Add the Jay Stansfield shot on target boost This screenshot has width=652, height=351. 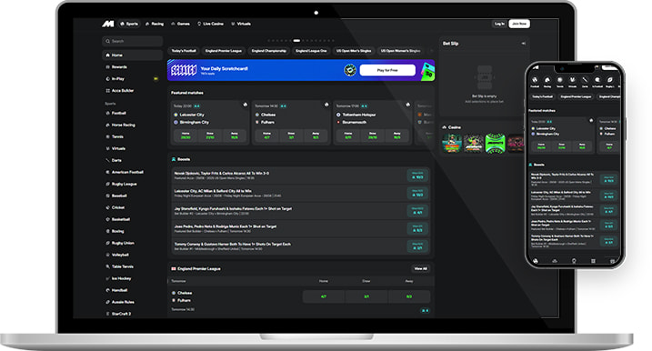(417, 211)
